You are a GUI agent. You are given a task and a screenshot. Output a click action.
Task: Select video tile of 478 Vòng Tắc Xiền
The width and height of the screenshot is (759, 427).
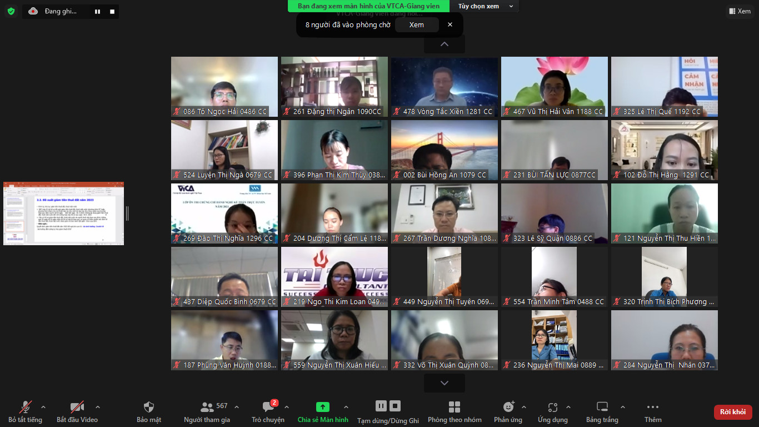click(445, 87)
